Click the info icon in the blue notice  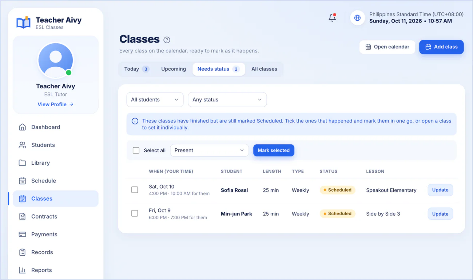(x=135, y=121)
